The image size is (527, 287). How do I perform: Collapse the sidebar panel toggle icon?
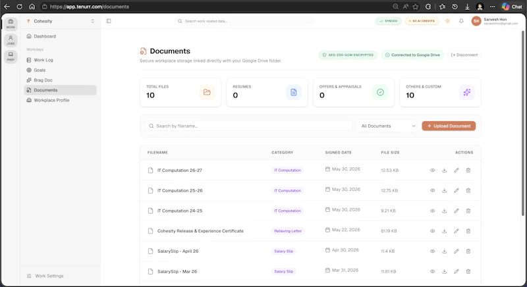click(x=109, y=21)
